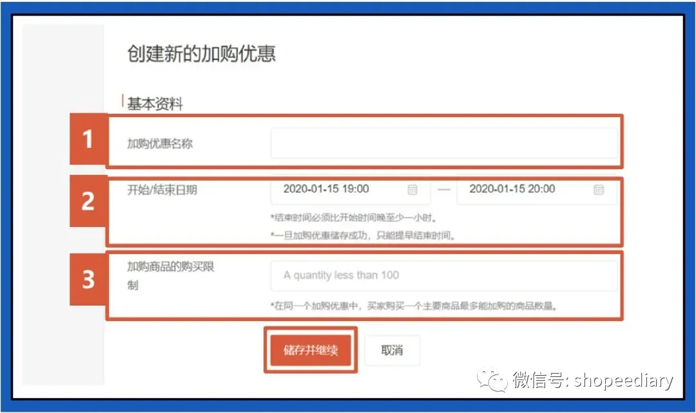
Task: Open the start date 2020-01-15 19:00 field
Action: coord(350,190)
